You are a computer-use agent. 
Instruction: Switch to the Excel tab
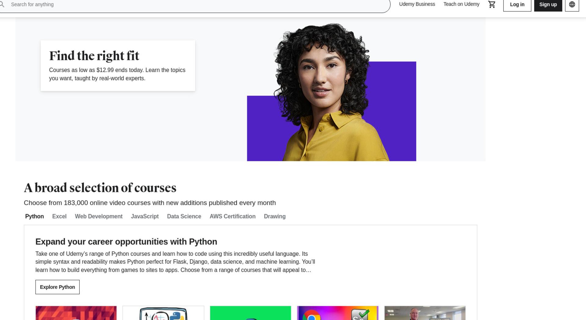click(59, 216)
